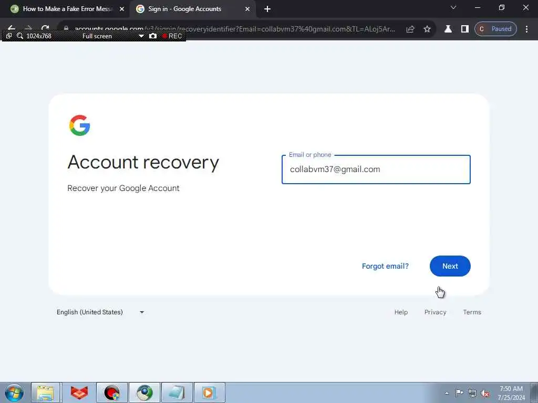Open the Chrome Labs flask icon
The width and height of the screenshot is (538, 403).
448,29
